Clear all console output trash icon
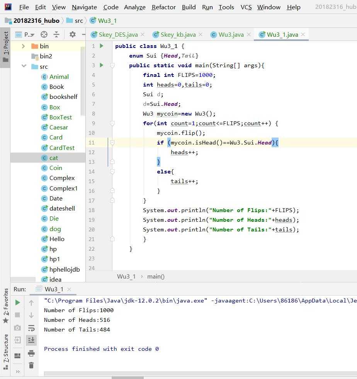The width and height of the screenshot is (357, 379). (x=31, y=365)
